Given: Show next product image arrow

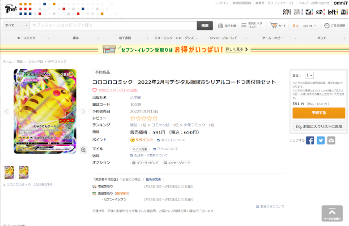Looking at the screenshot, I should (x=84, y=111).
